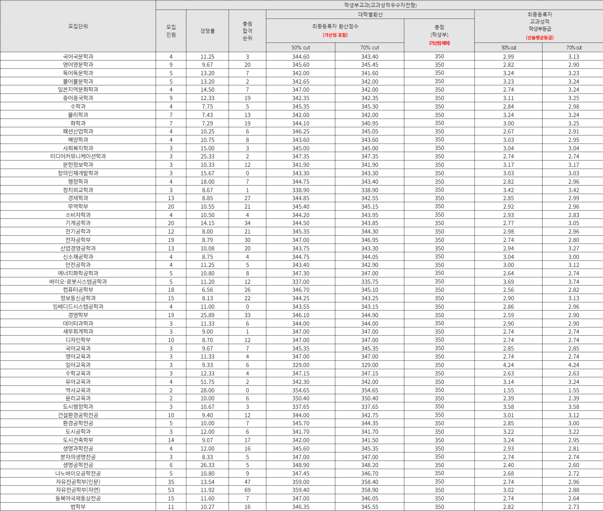The width and height of the screenshot is (603, 511).
Task: Click the 모집단위 column header
Action: coord(78,26)
